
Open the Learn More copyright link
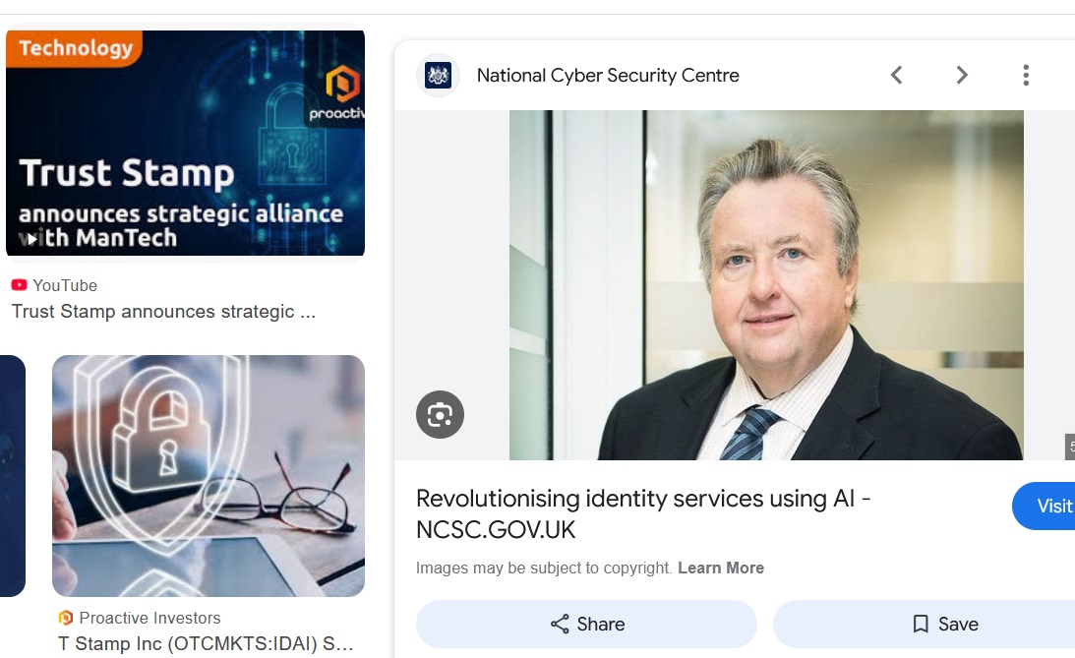coord(721,568)
